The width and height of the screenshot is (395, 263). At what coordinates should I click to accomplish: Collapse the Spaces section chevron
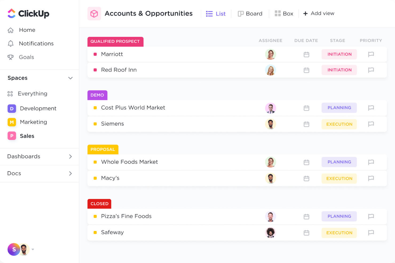click(70, 78)
